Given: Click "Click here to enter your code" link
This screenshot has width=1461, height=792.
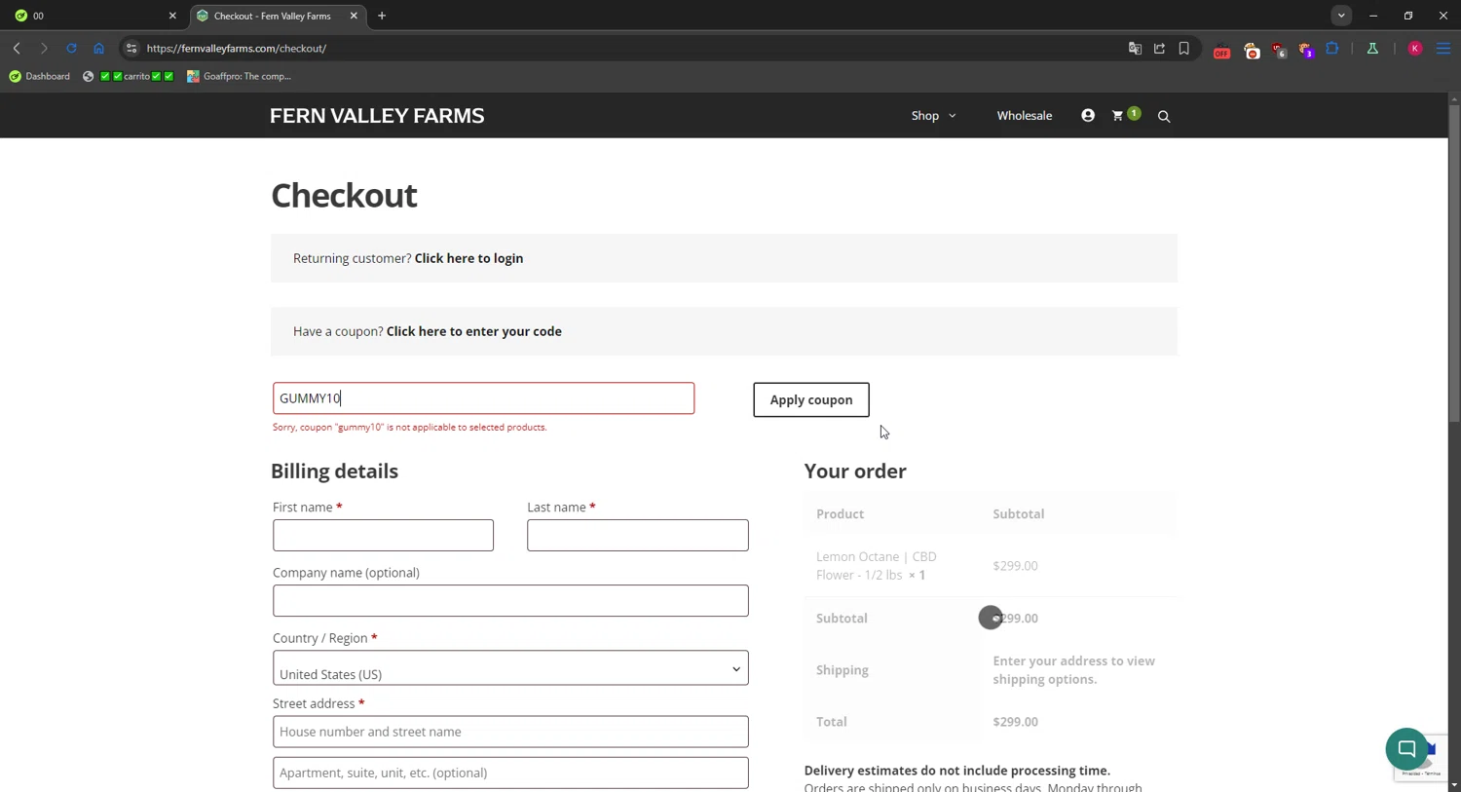Looking at the screenshot, I should click(x=473, y=331).
